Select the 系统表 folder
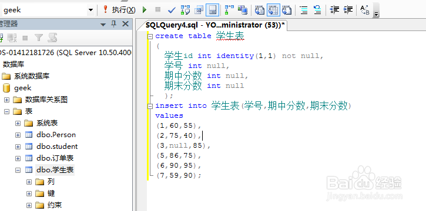 (x=47, y=123)
